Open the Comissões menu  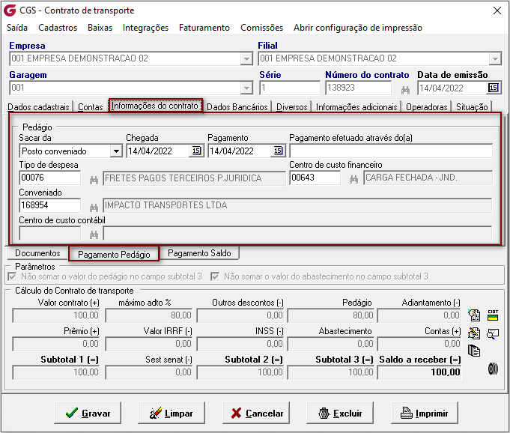[x=261, y=28]
